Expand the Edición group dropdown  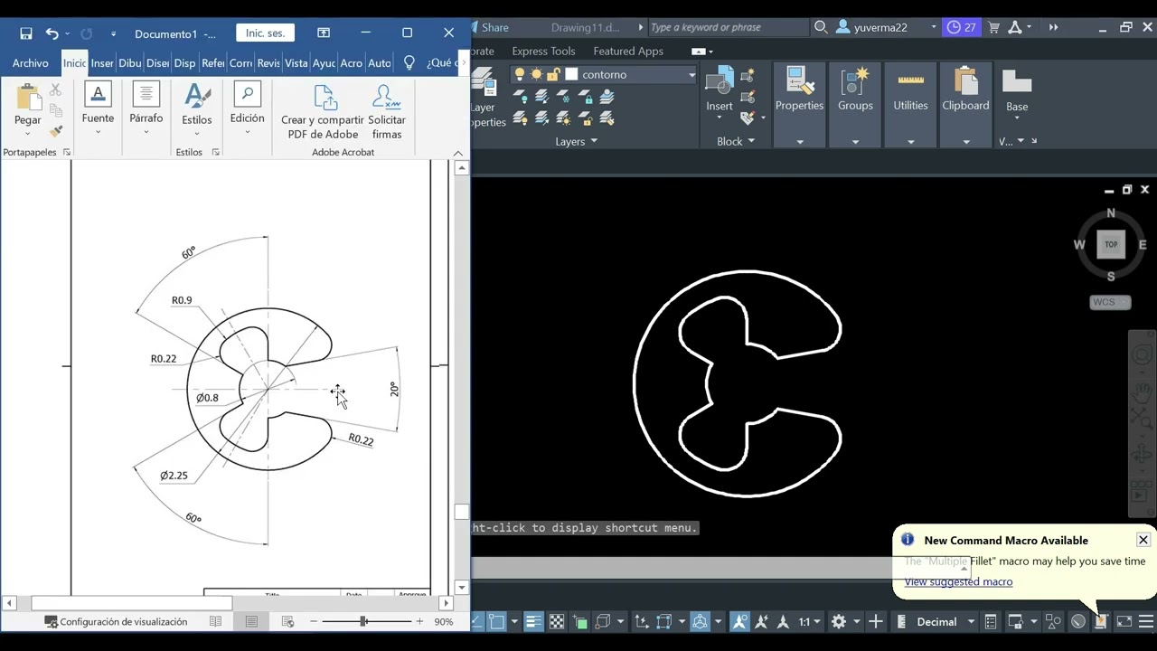pyautogui.click(x=247, y=132)
